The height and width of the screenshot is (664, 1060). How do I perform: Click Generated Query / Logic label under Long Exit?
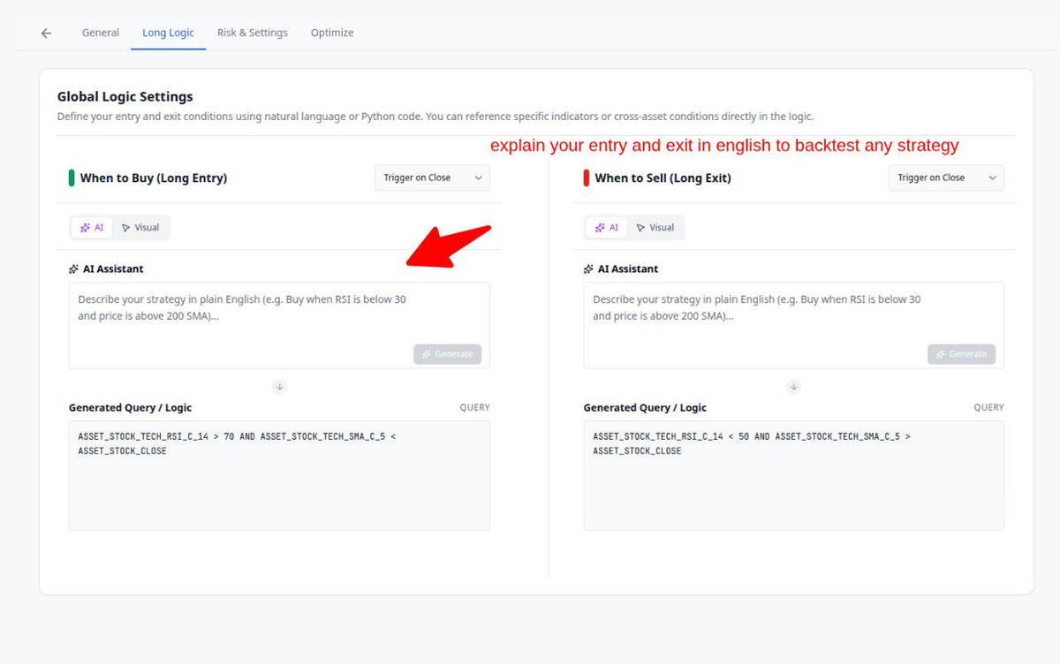click(x=645, y=408)
